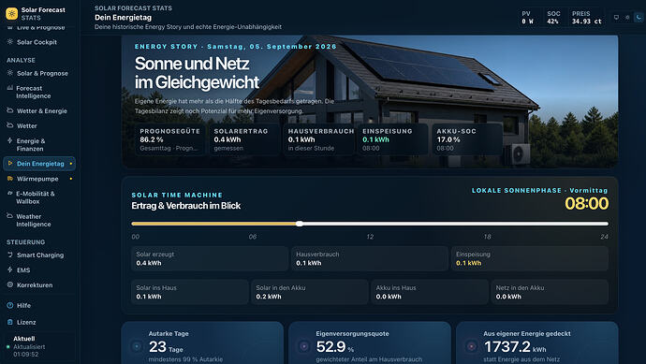Switch to dark theme moon icon
The width and height of the screenshot is (646, 364).
pyautogui.click(x=639, y=17)
